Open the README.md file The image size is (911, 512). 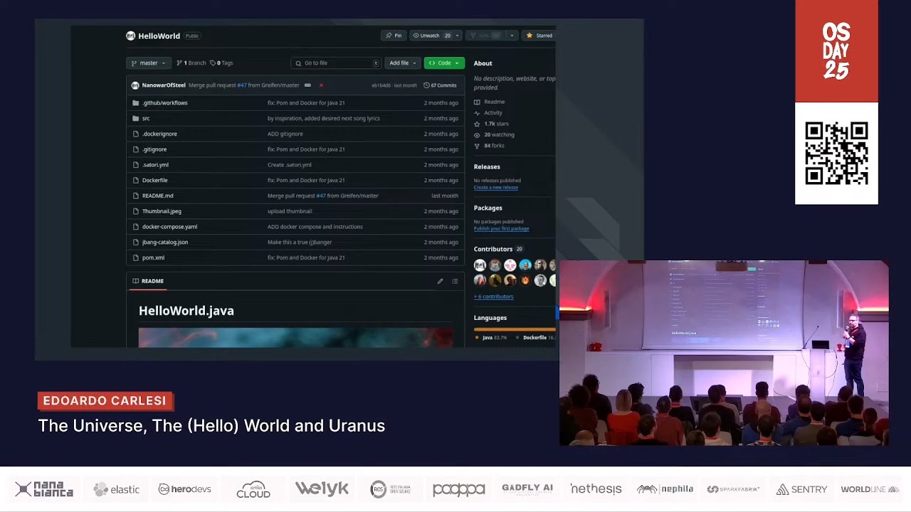(157, 196)
